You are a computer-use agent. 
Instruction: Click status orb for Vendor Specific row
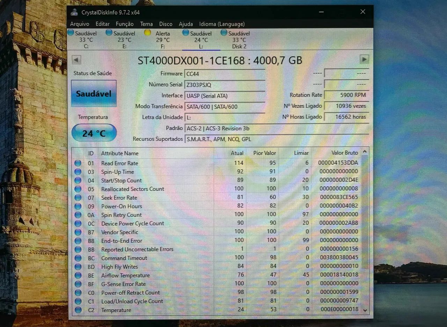point(78,232)
